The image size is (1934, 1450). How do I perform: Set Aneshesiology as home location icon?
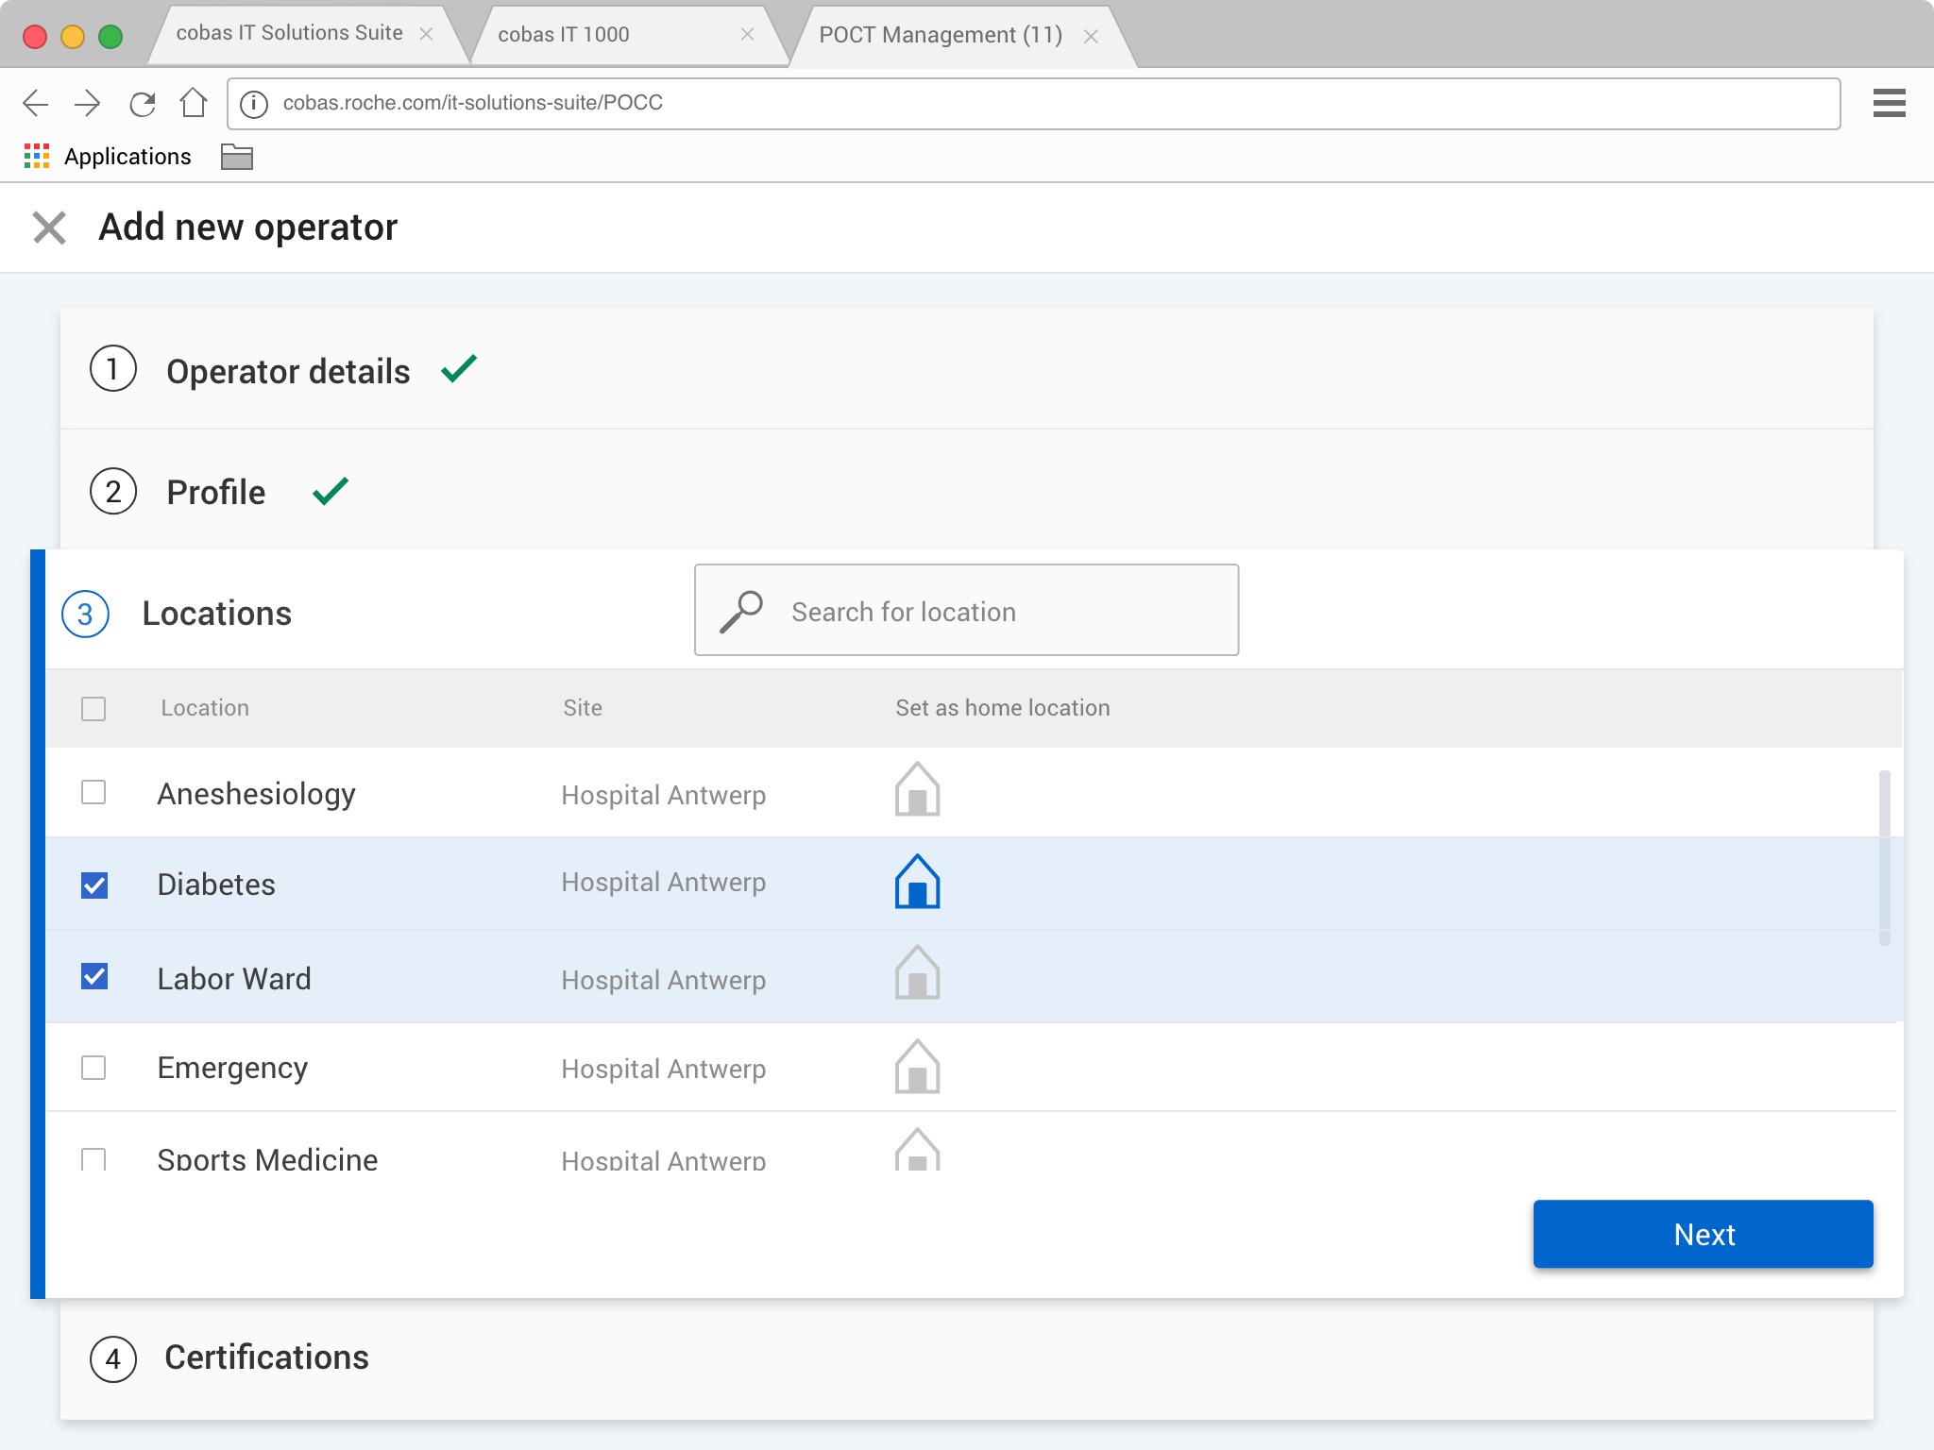pyautogui.click(x=917, y=790)
